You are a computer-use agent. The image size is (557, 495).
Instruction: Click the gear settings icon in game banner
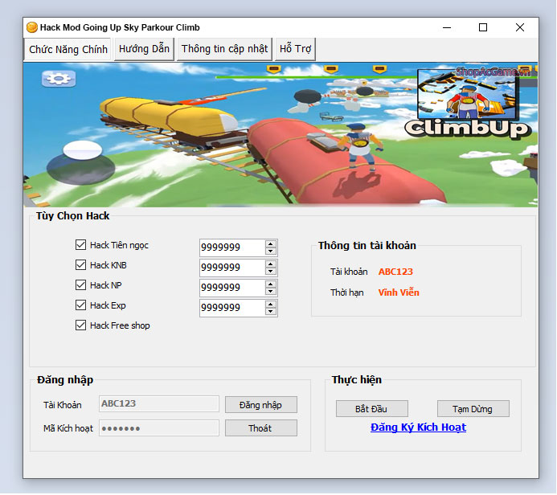pyautogui.click(x=59, y=79)
